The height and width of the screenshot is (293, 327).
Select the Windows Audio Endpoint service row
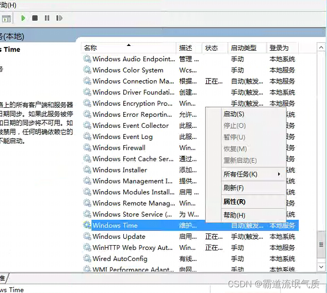click(190, 59)
